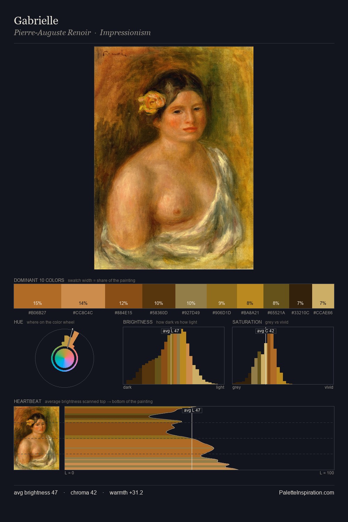
Task: Click the heartbeat brightness profile chart
Action: 199,438
